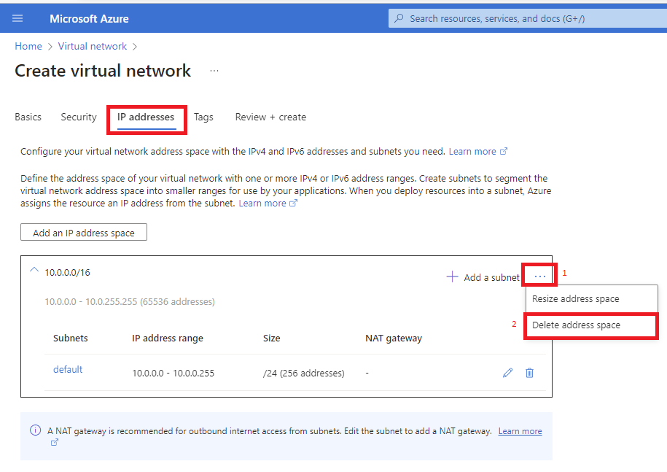Edit the default subnet using the pencil icon
The image size is (667, 472).
click(507, 373)
